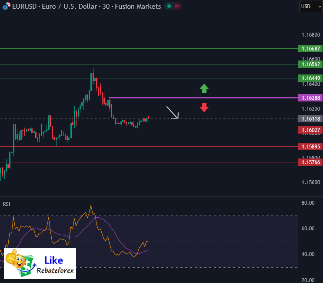The image size is (323, 283).
Task: Click the current price label 1.16118
Action: tap(310, 119)
